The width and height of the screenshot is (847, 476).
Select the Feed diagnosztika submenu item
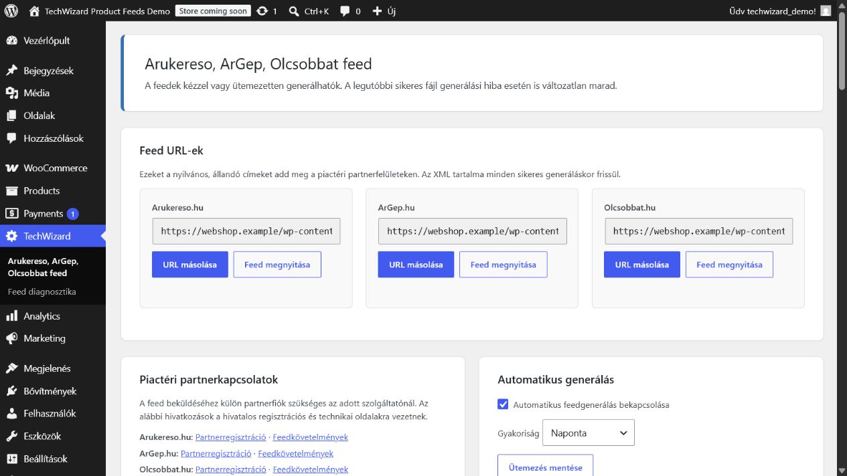[x=42, y=292]
